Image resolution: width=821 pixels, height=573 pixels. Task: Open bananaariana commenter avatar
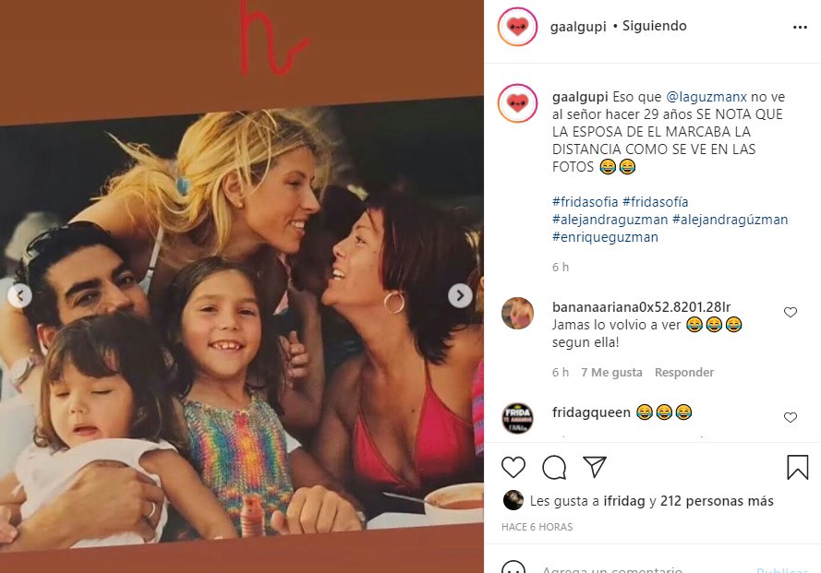pos(517,313)
